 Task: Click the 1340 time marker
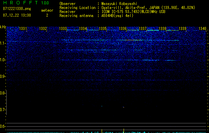tap(202, 29)
